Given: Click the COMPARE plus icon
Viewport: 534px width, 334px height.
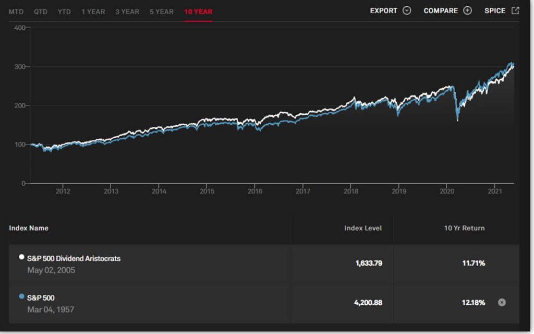Looking at the screenshot, I should [x=467, y=10].
